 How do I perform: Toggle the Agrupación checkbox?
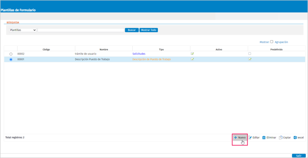point(272,42)
